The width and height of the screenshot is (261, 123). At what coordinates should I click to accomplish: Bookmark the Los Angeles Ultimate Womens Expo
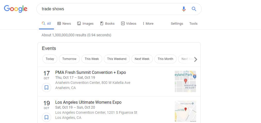(x=46, y=117)
